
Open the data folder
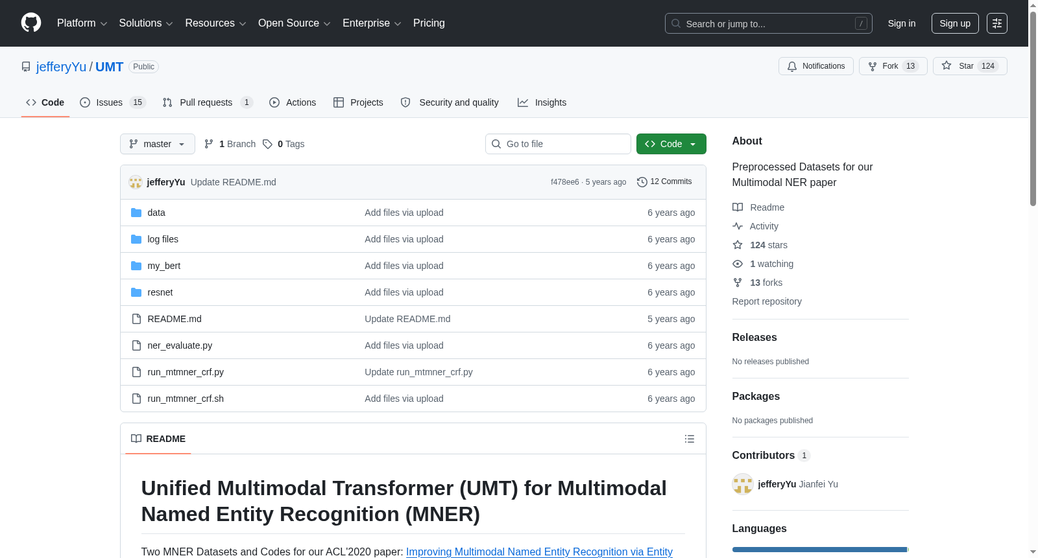(156, 213)
